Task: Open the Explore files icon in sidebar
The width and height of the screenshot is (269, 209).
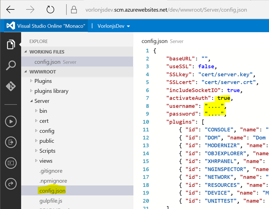Action: pos(10,45)
